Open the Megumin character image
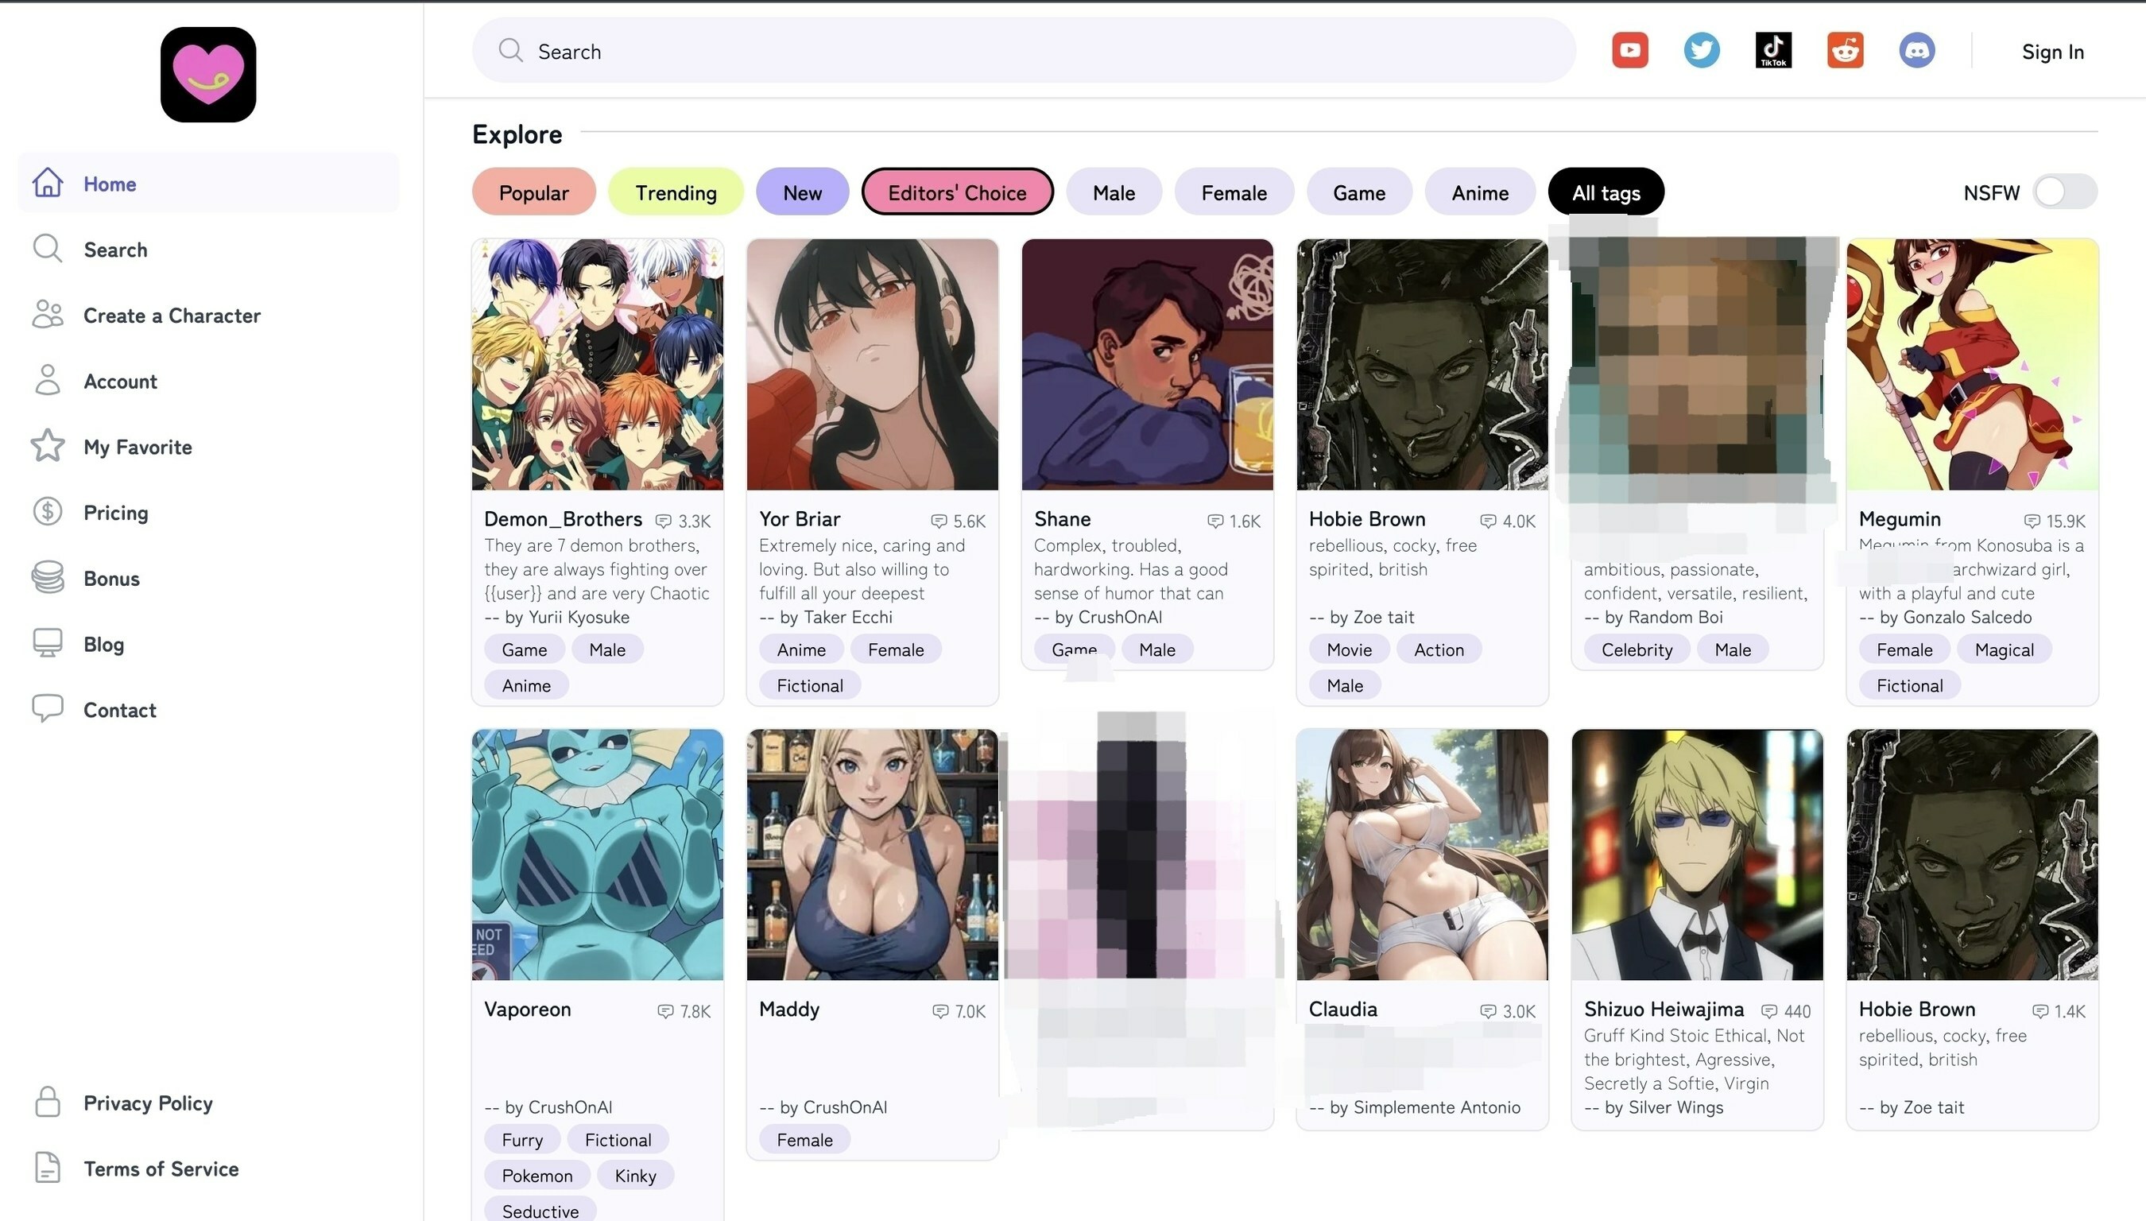The height and width of the screenshot is (1221, 2146). pyautogui.click(x=1973, y=364)
